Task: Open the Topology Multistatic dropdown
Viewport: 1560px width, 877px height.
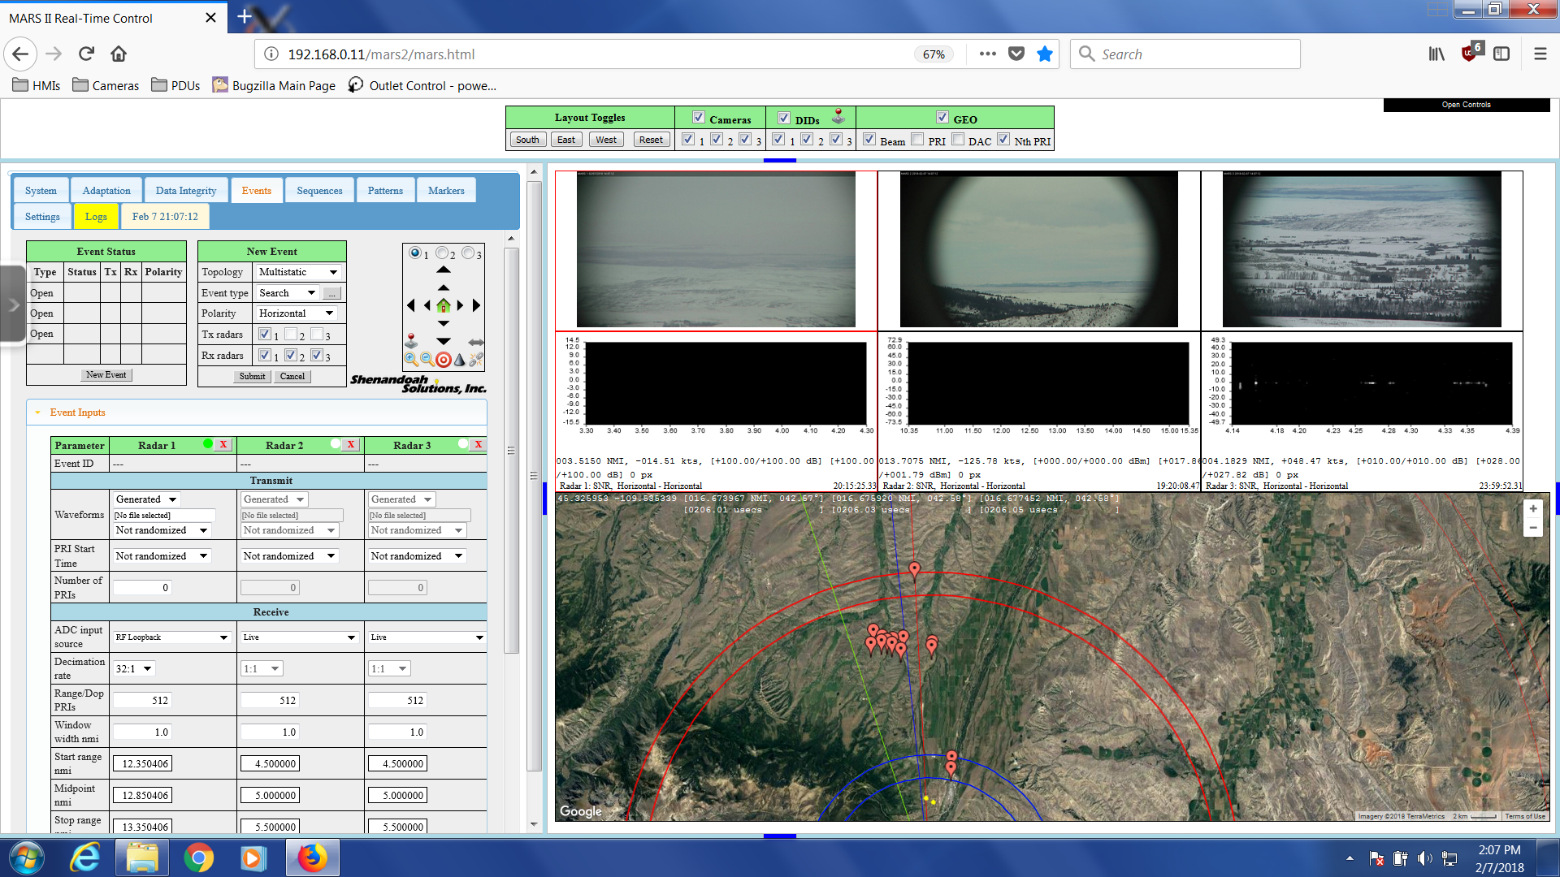Action: [x=298, y=272]
